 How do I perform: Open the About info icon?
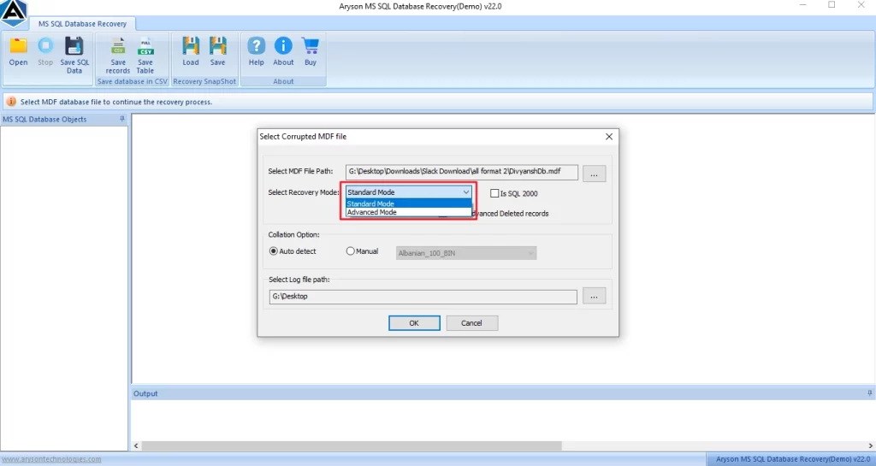pos(283,46)
